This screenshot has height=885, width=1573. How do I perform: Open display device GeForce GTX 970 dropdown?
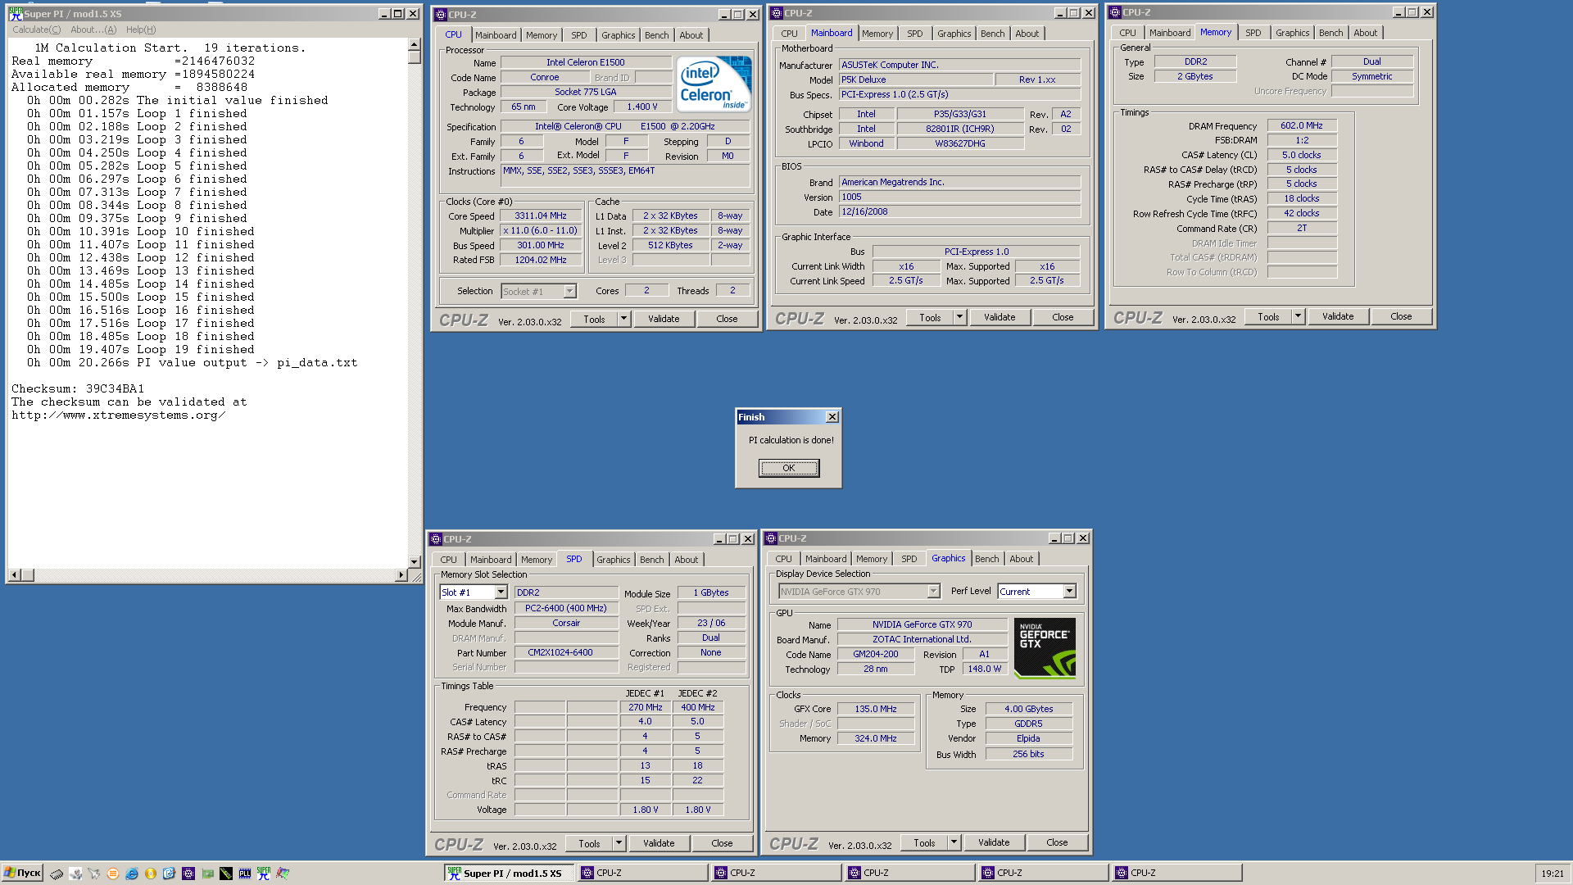pos(933,592)
